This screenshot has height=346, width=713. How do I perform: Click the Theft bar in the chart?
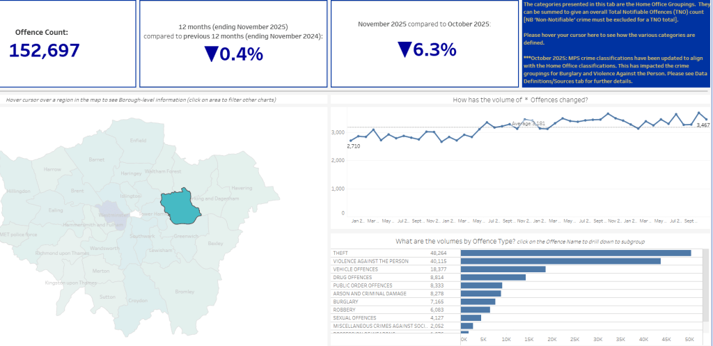(575, 253)
